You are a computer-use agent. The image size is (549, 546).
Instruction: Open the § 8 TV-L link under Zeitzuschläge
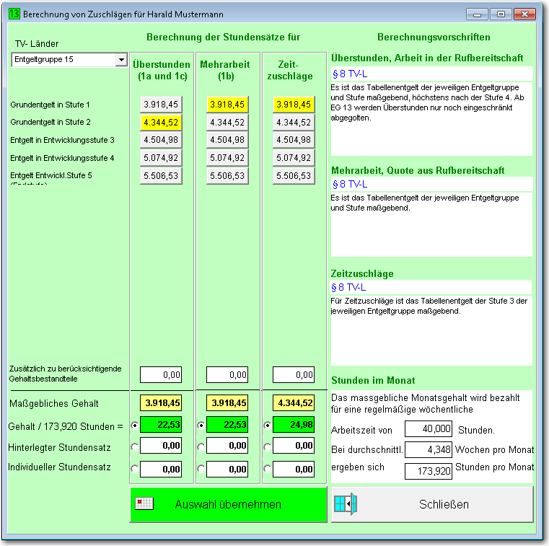(348, 287)
